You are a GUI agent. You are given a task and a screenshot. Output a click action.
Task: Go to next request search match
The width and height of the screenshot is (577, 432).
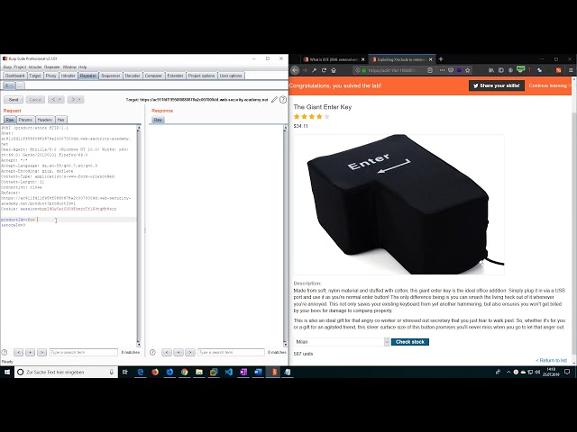click(42, 352)
